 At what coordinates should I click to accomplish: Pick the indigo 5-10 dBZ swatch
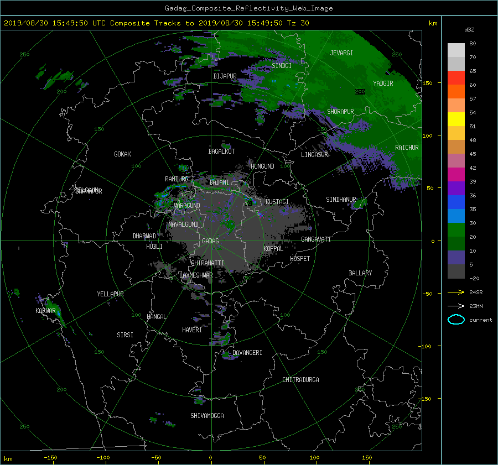(x=456, y=258)
